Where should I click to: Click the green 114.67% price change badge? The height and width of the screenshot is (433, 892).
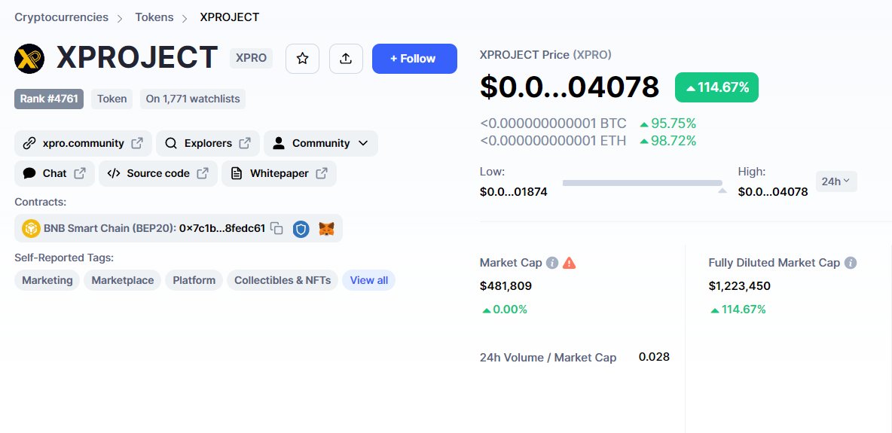[716, 87]
